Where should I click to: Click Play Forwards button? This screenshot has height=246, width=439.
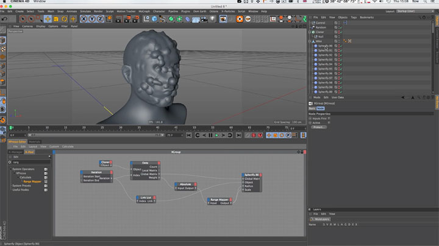[x=216, y=135]
